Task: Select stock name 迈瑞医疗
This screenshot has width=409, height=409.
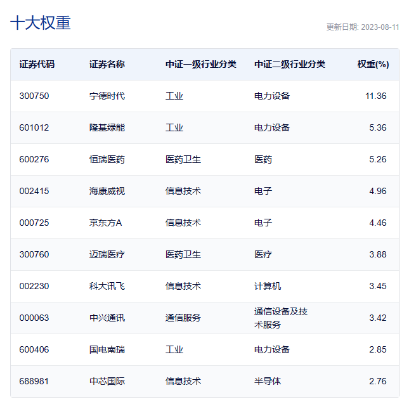Action: pyautogui.click(x=107, y=254)
